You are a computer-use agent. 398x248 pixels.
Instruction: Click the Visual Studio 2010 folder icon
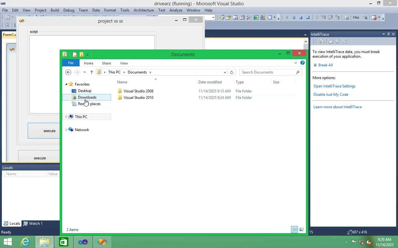click(120, 98)
